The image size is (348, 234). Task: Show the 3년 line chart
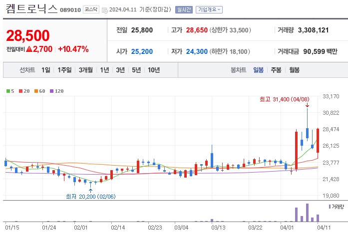(120, 70)
